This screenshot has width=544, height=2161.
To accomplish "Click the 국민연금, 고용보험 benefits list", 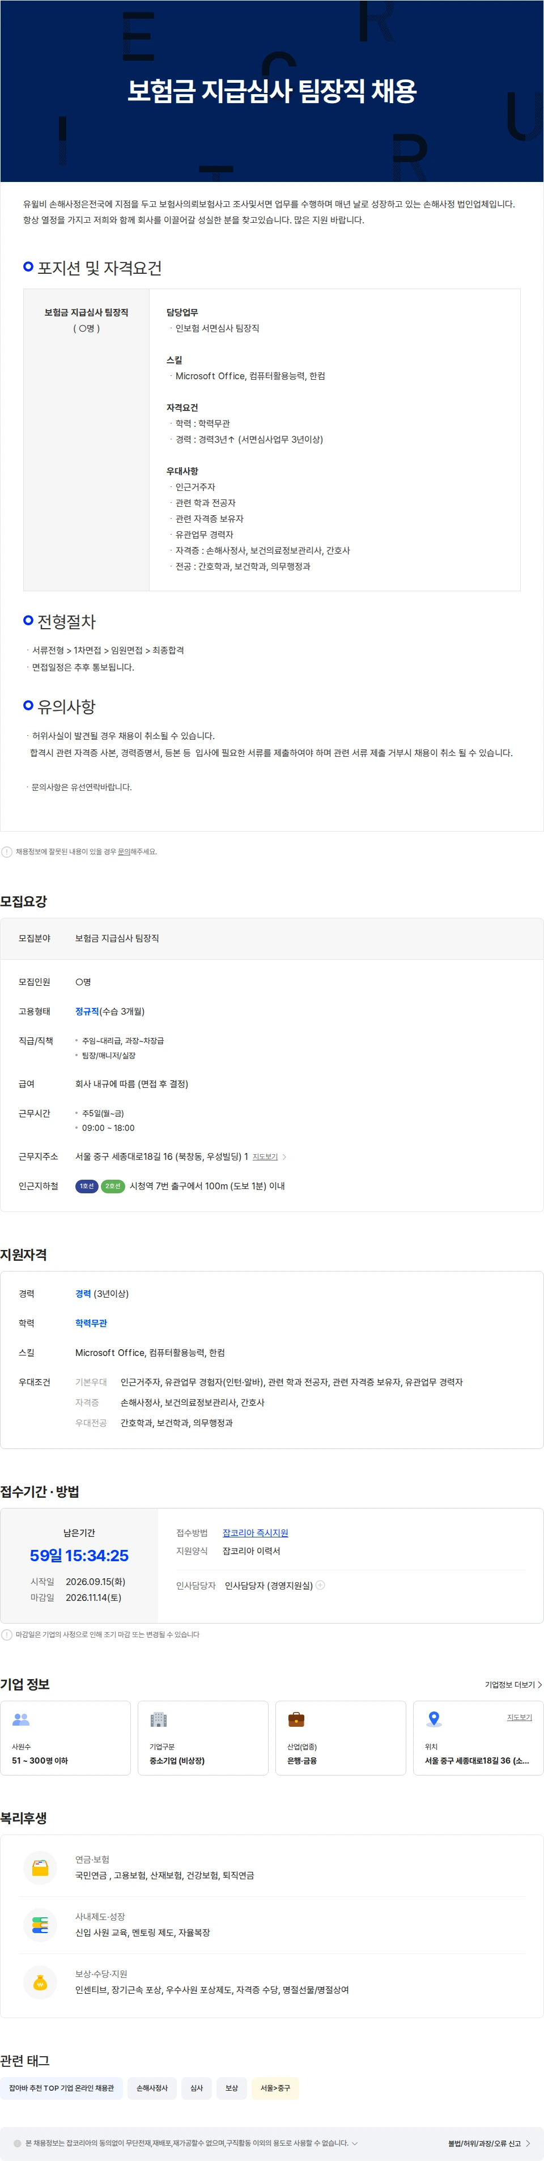I will point(164,1875).
